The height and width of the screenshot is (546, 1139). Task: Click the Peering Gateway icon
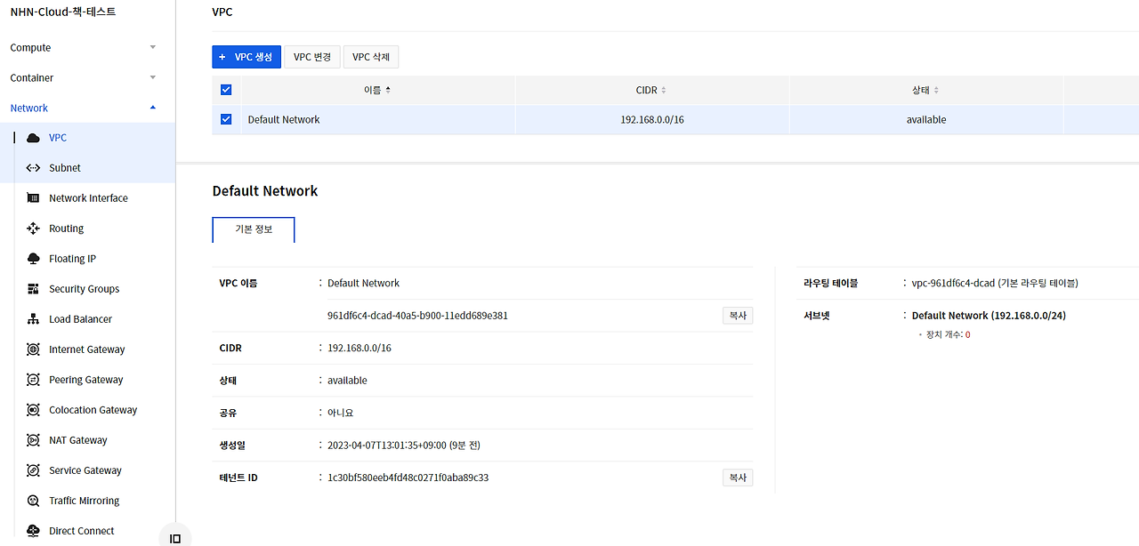click(x=33, y=380)
